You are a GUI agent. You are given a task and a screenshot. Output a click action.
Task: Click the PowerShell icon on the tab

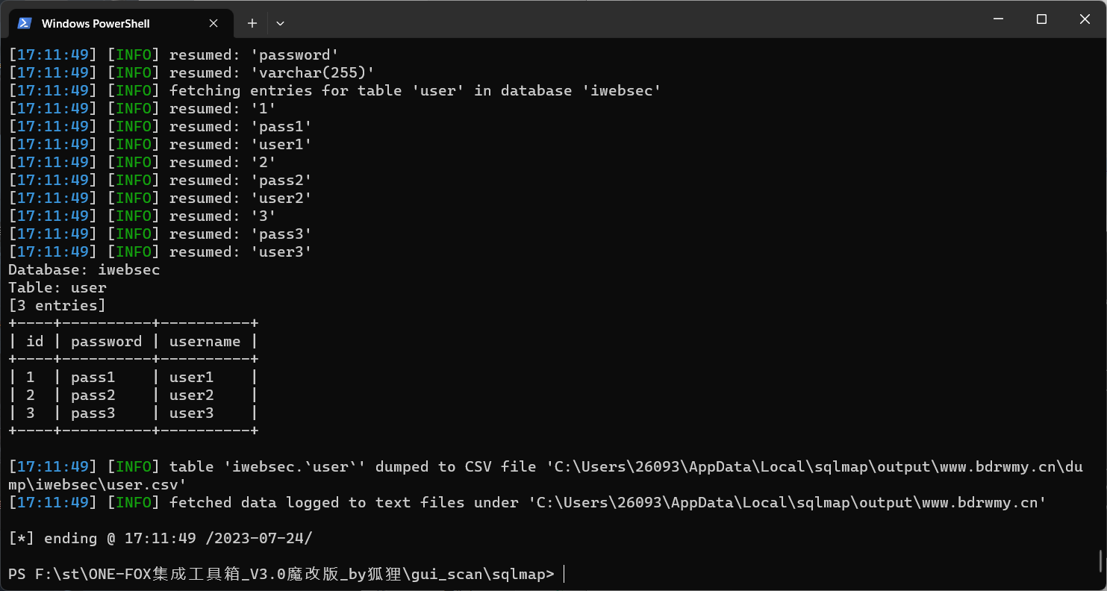click(x=25, y=23)
